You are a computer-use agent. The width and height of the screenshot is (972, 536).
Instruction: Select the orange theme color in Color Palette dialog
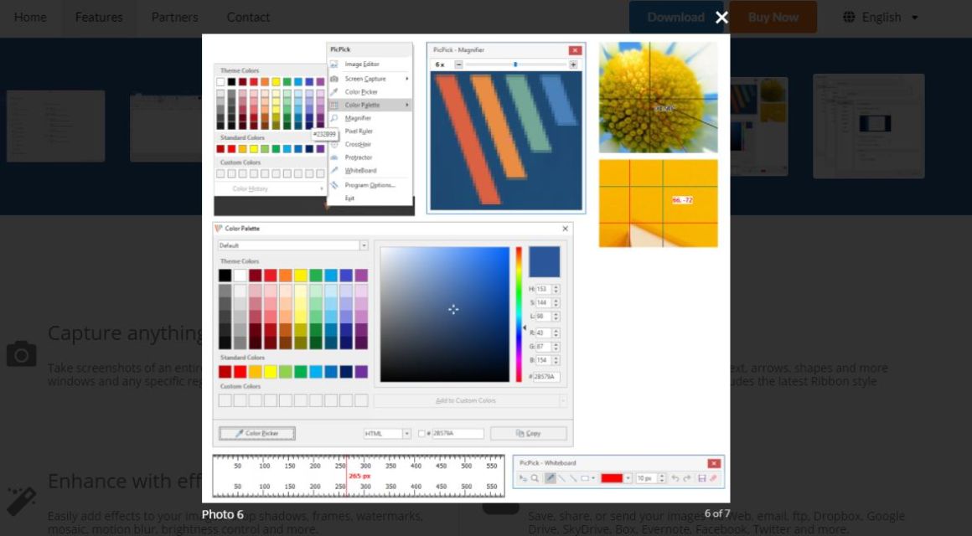click(x=285, y=276)
